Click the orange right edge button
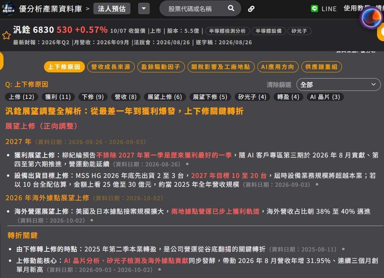Image resolution: width=384 pixels, height=278 pixels. [381, 32]
